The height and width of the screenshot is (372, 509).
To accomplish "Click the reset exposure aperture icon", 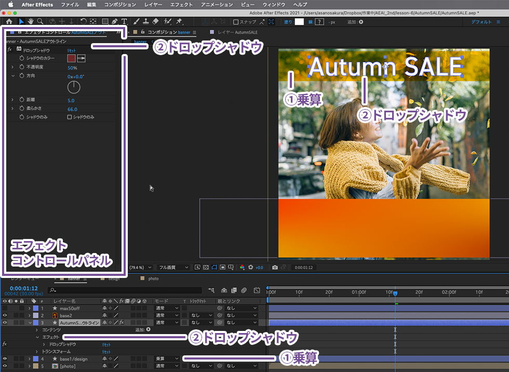I will point(250,267).
